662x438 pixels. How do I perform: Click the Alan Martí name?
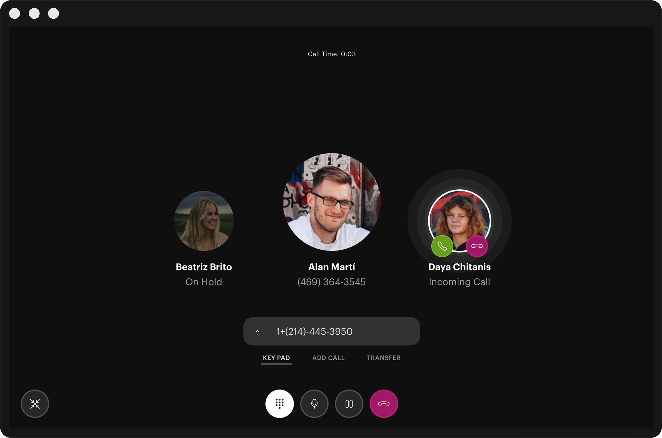coord(332,267)
